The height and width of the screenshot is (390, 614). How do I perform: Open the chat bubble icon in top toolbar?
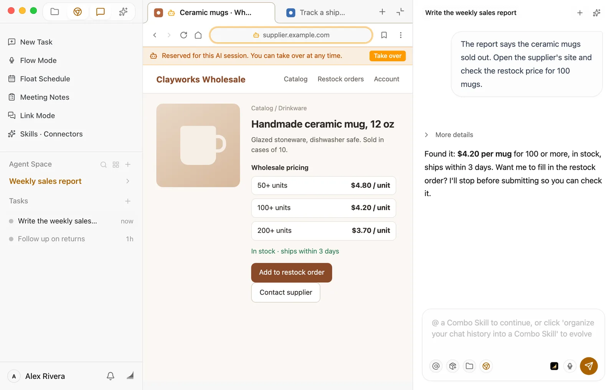101,11
